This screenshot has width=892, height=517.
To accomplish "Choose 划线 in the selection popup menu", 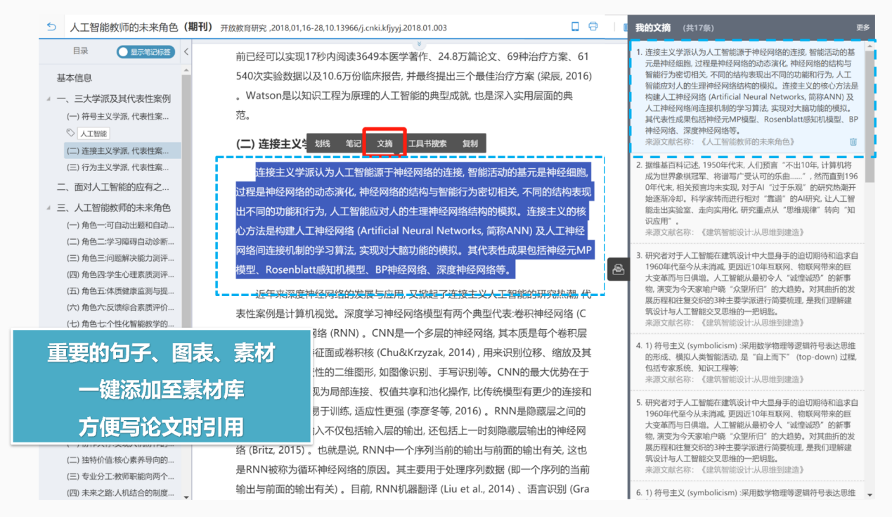I will click(323, 143).
